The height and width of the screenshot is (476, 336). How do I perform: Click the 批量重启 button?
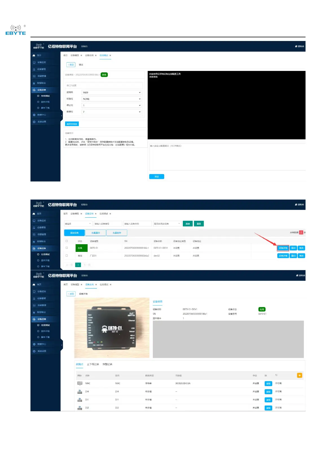96,233
